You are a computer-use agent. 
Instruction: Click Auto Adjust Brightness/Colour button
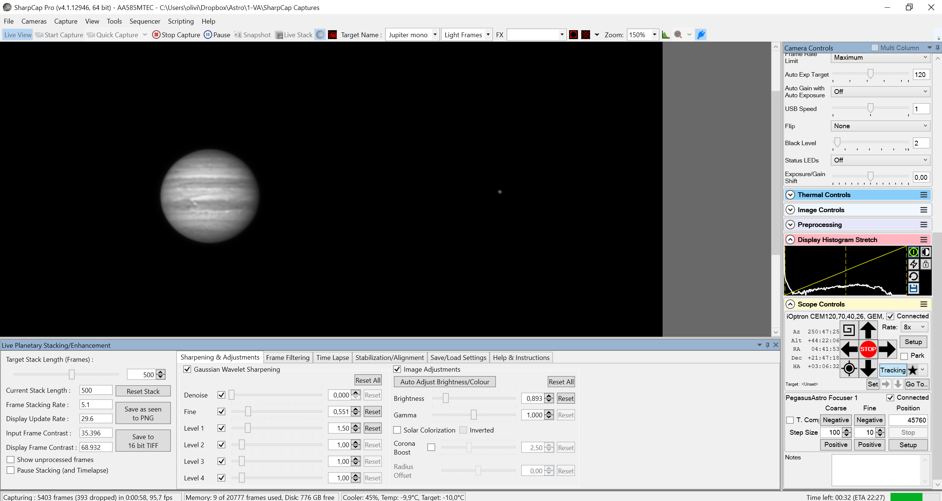(x=445, y=382)
